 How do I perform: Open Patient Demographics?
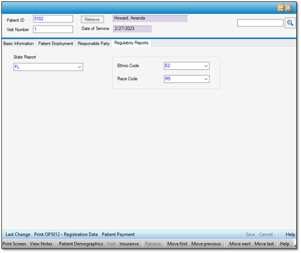(x=81, y=244)
